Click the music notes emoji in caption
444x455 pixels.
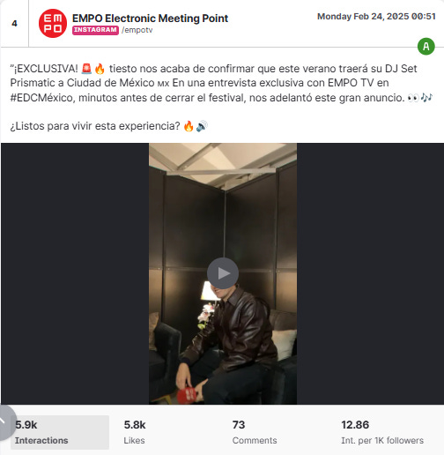coord(426,98)
